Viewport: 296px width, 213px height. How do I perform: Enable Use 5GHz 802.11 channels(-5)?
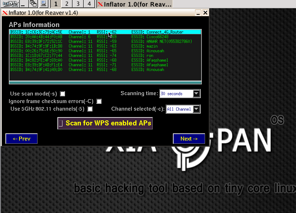[90, 109]
